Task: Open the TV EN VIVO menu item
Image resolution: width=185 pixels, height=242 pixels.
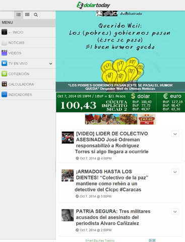Action: [28, 64]
